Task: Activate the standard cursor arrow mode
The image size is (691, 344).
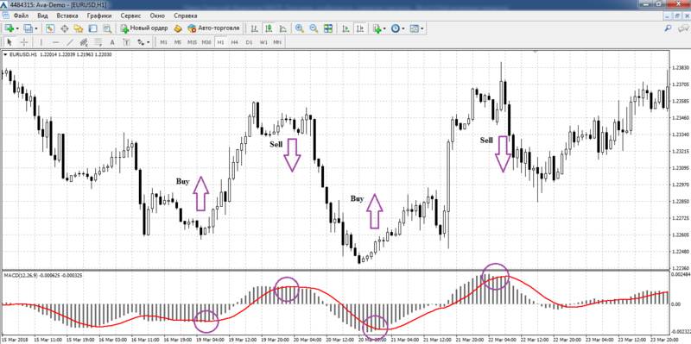Action: [10, 42]
